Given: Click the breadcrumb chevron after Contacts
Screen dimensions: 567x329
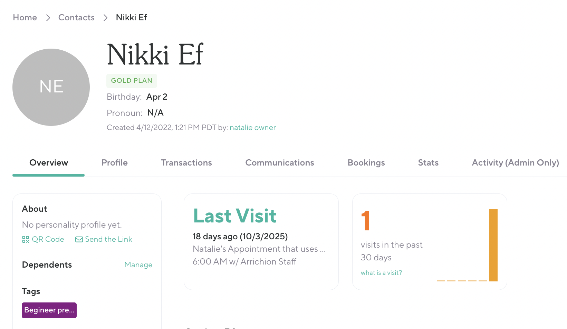Looking at the screenshot, I should click(105, 18).
